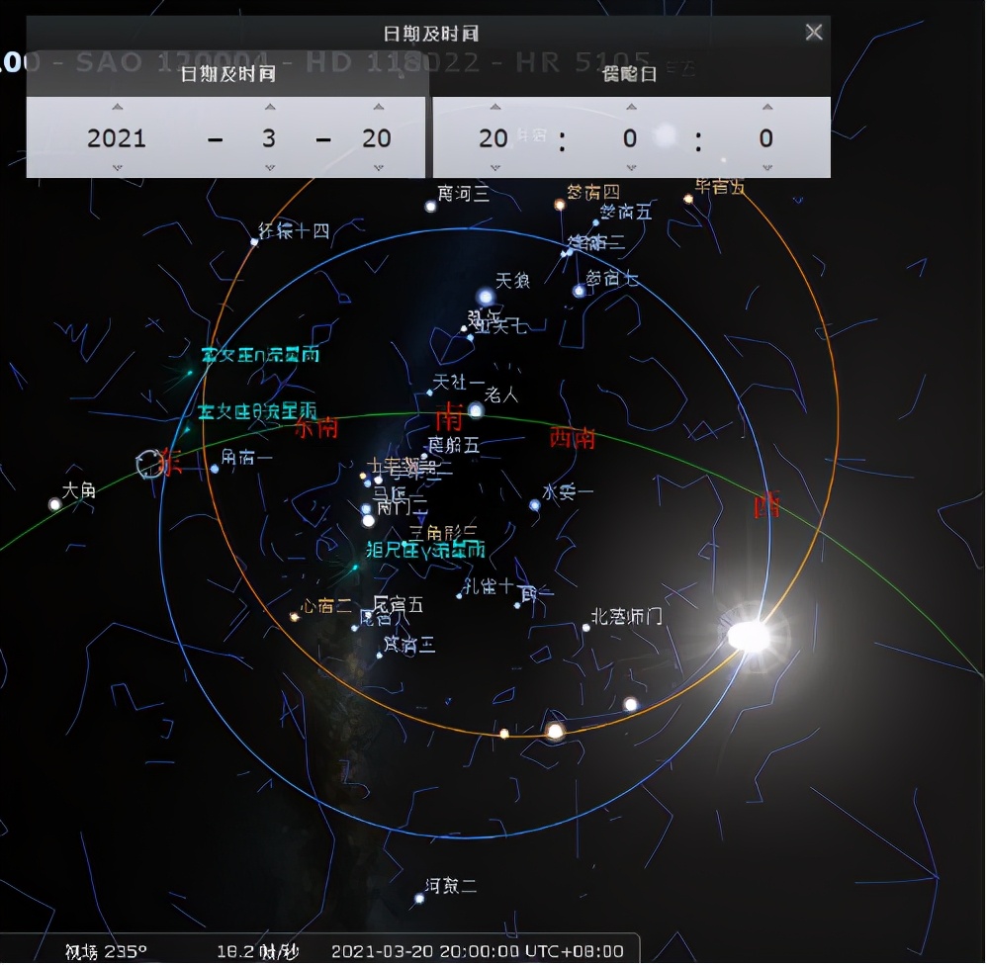Viewport: 987px width, 965px height.
Task: Decrease the month 3 with its down arrow
Action: coord(270,168)
